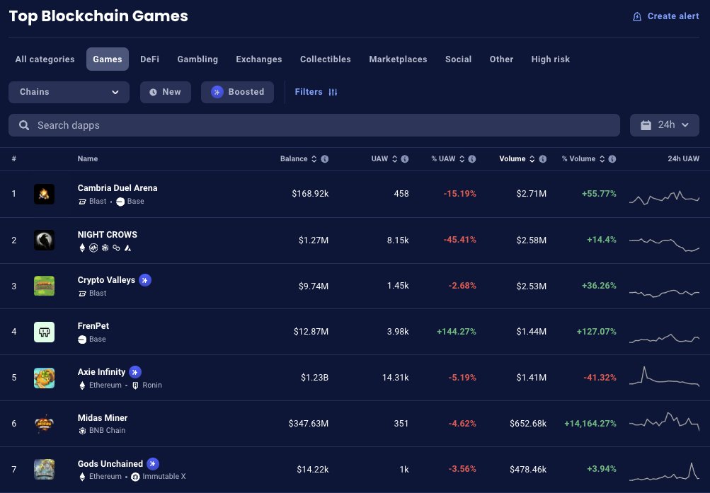Click the boosted badge next to Crypto Valleys
The height and width of the screenshot is (493, 710).
[145, 280]
